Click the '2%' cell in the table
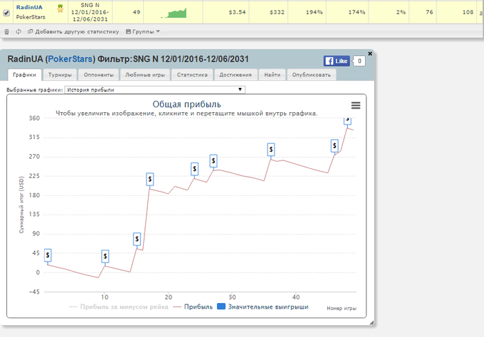Image resolution: width=484 pixels, height=337 pixels. pos(389,12)
